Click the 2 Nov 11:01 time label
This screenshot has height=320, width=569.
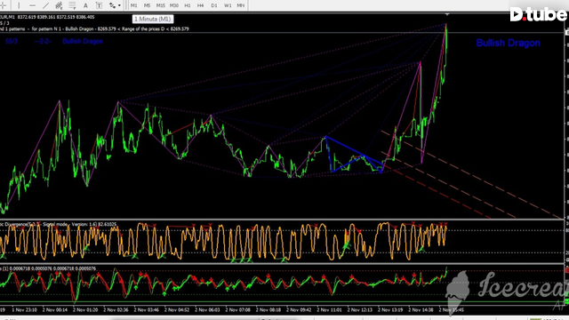tap(329, 310)
